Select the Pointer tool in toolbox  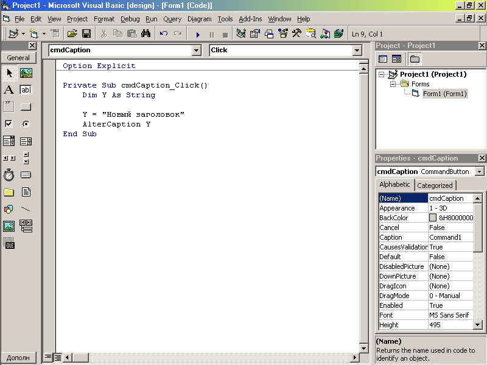point(9,73)
